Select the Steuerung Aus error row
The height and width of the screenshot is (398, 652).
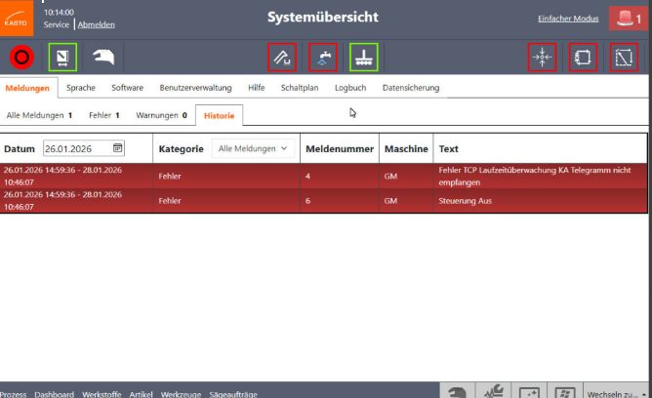(x=323, y=201)
